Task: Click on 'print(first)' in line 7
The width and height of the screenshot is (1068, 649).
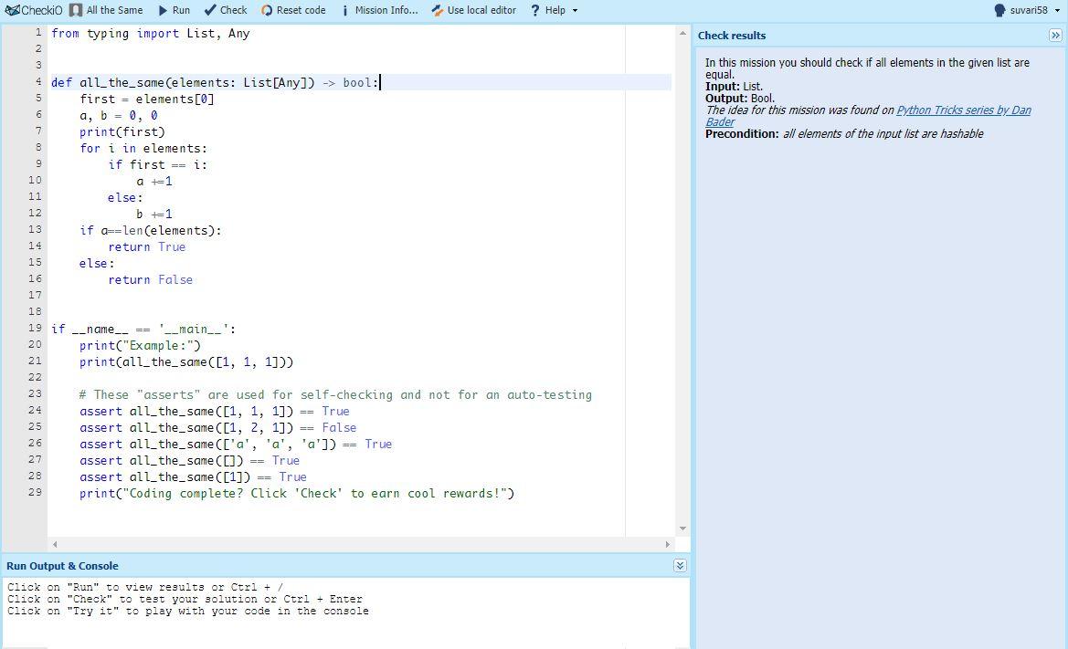Action: point(122,132)
